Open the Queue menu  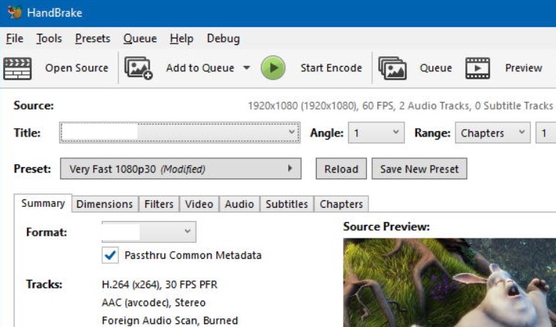140,38
